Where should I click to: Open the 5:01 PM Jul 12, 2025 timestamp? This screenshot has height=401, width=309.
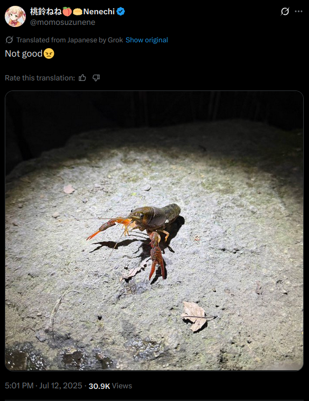click(x=43, y=386)
